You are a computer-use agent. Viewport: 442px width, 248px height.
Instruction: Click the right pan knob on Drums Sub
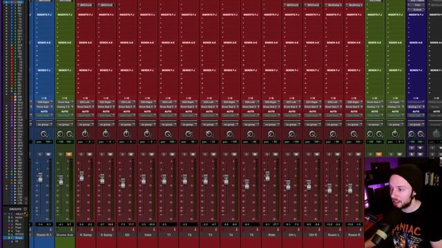(69, 134)
